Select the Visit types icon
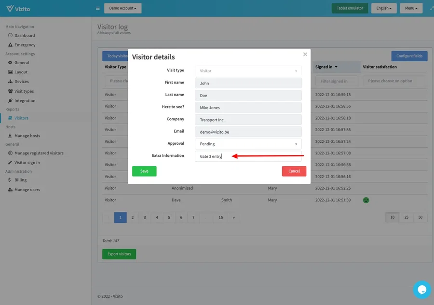The height and width of the screenshot is (305, 434). coord(10,91)
